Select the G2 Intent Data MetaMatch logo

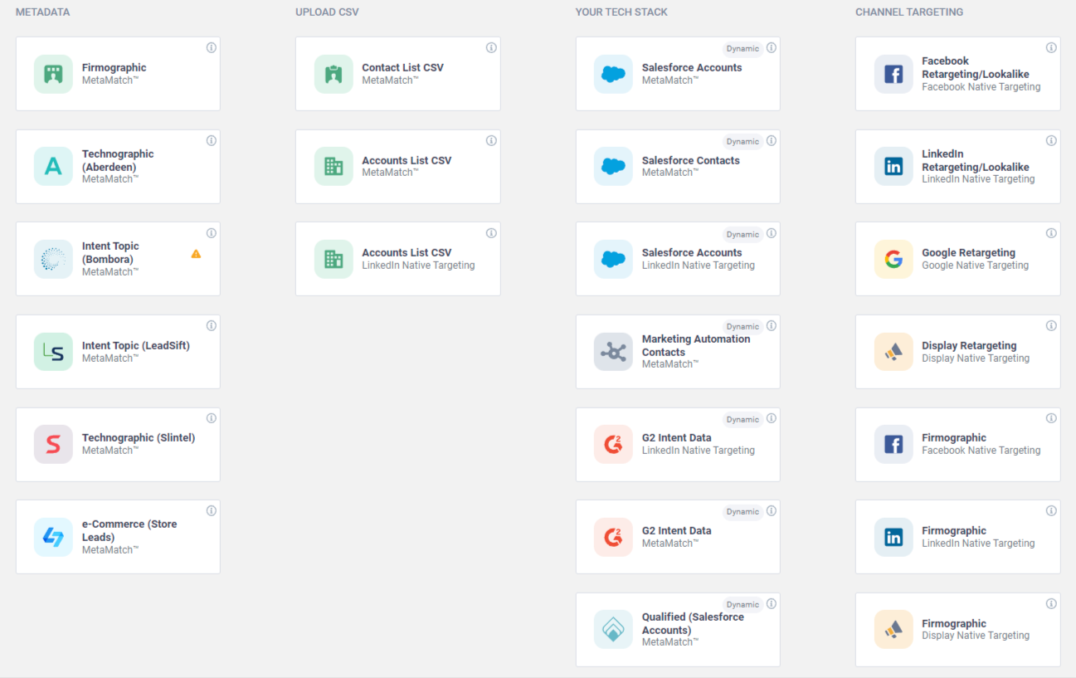613,537
